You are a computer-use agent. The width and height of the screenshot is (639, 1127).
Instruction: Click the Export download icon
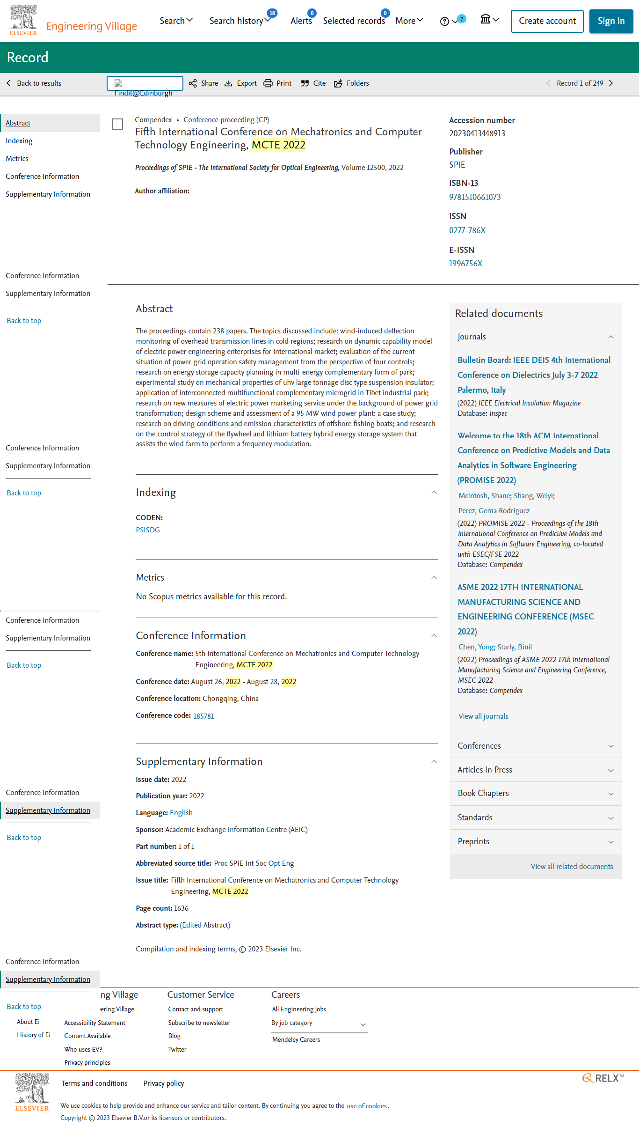pos(228,83)
